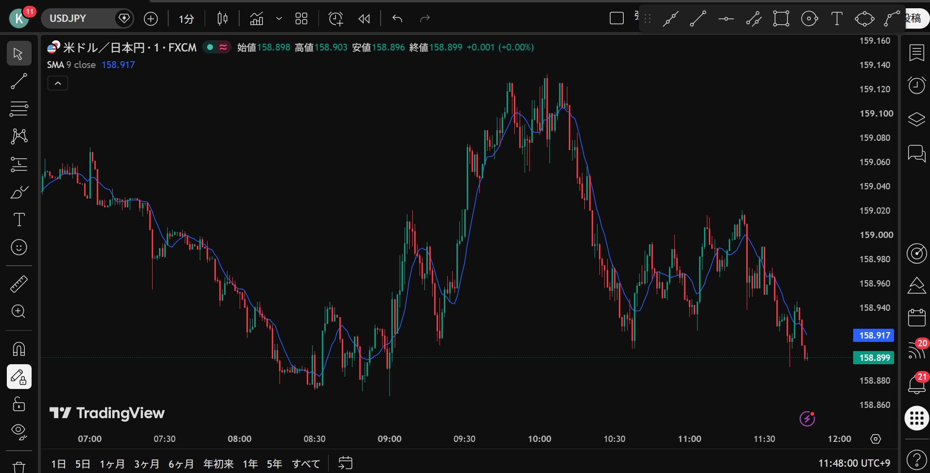This screenshot has width=930, height=473.
Task: Select the rectangle favorite tool
Action: pos(781,18)
